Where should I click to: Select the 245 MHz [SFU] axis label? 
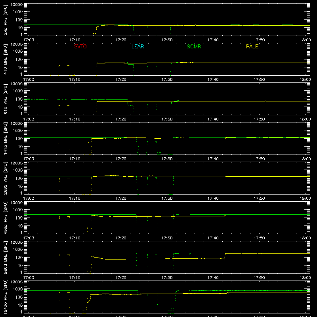point(6,19)
